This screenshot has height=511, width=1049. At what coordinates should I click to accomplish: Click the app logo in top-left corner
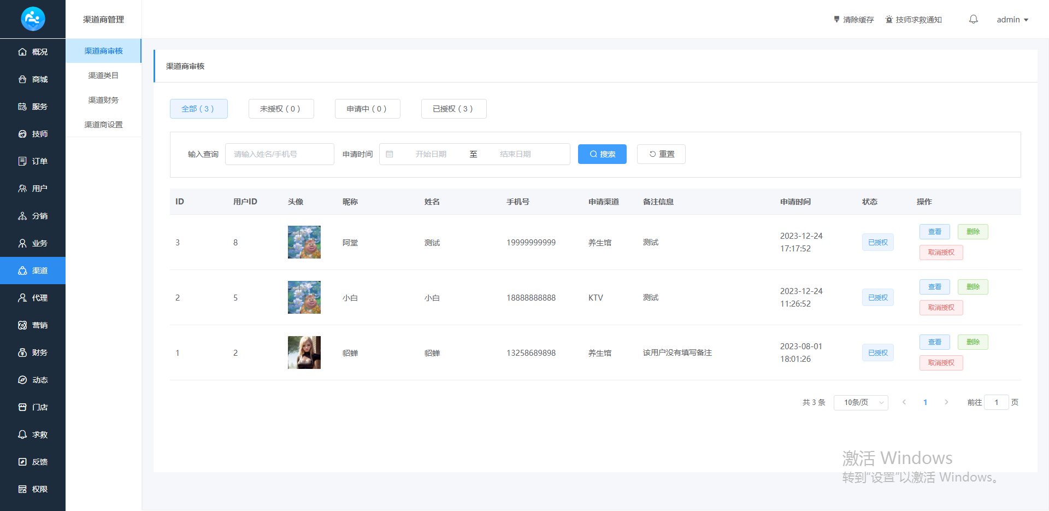pyautogui.click(x=33, y=19)
